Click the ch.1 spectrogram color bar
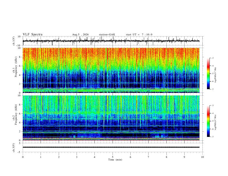Screen dimensions: 228x176 point(208,74)
